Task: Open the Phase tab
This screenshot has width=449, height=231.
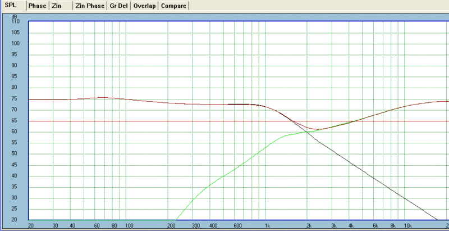Action: (37, 6)
